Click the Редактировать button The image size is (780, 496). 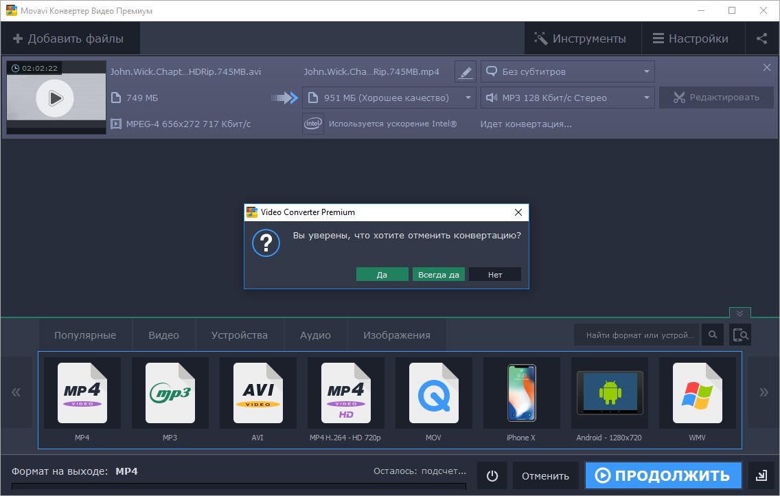pyautogui.click(x=716, y=98)
